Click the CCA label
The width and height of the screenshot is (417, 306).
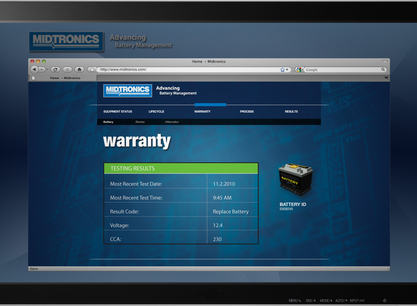pos(116,240)
